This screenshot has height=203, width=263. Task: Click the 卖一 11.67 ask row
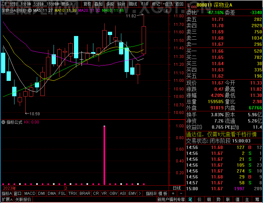(224, 44)
